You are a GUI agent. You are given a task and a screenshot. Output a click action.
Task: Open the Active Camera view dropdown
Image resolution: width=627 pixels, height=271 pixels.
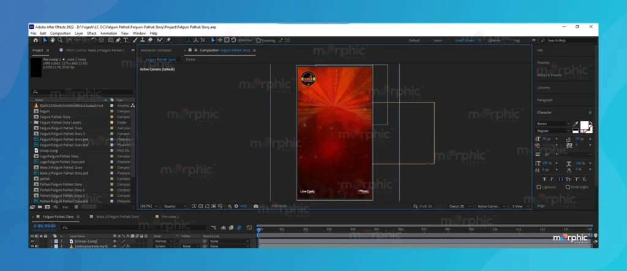pos(492,206)
